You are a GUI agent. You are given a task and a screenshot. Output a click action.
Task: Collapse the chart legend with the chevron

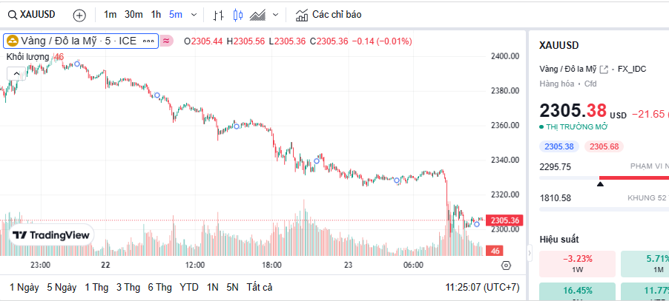pos(16,72)
